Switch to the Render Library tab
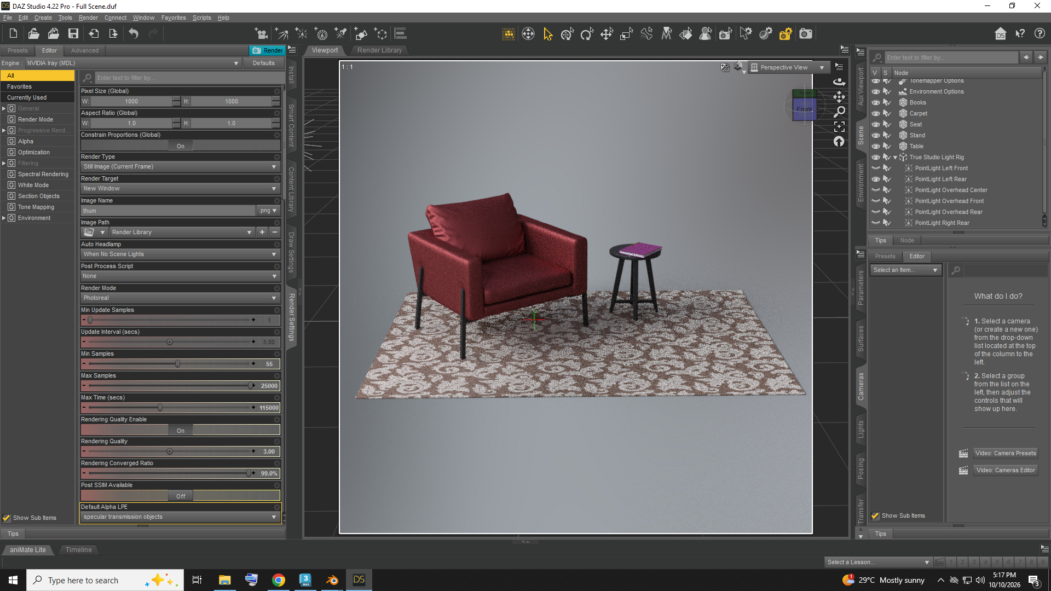Viewport: 1051px width, 591px height. [x=379, y=50]
